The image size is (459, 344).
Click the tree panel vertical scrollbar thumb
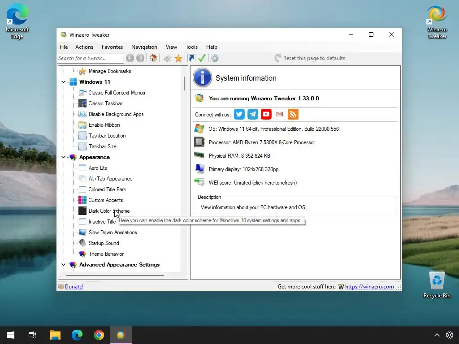pos(184,83)
